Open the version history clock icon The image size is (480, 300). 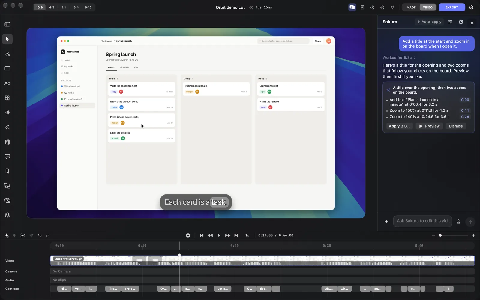point(372,7)
